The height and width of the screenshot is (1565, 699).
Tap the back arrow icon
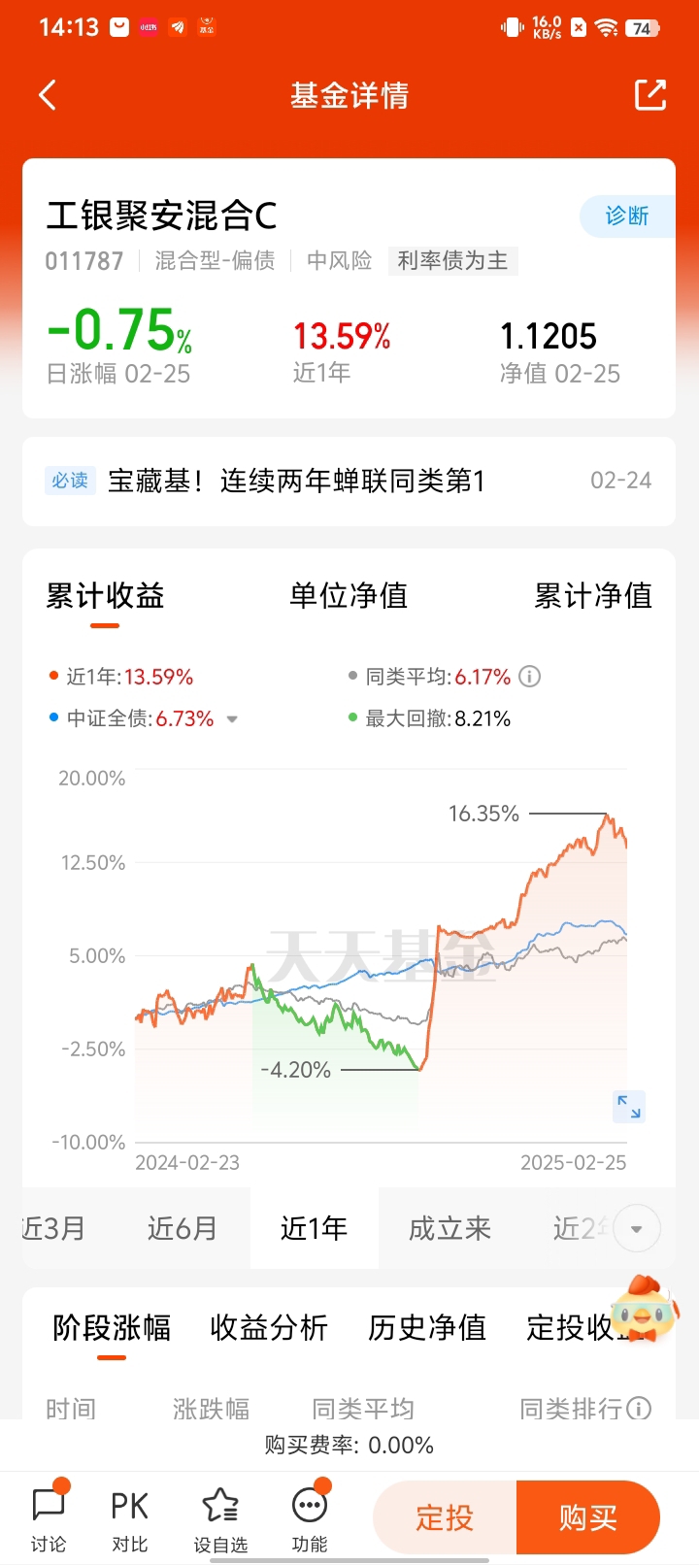(48, 95)
